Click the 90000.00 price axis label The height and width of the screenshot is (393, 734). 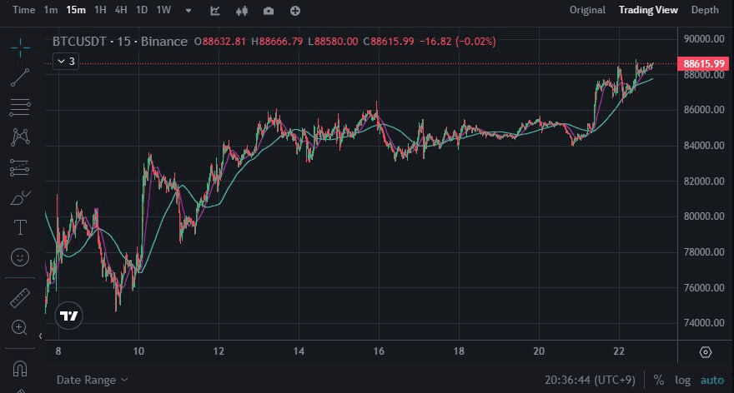point(704,39)
